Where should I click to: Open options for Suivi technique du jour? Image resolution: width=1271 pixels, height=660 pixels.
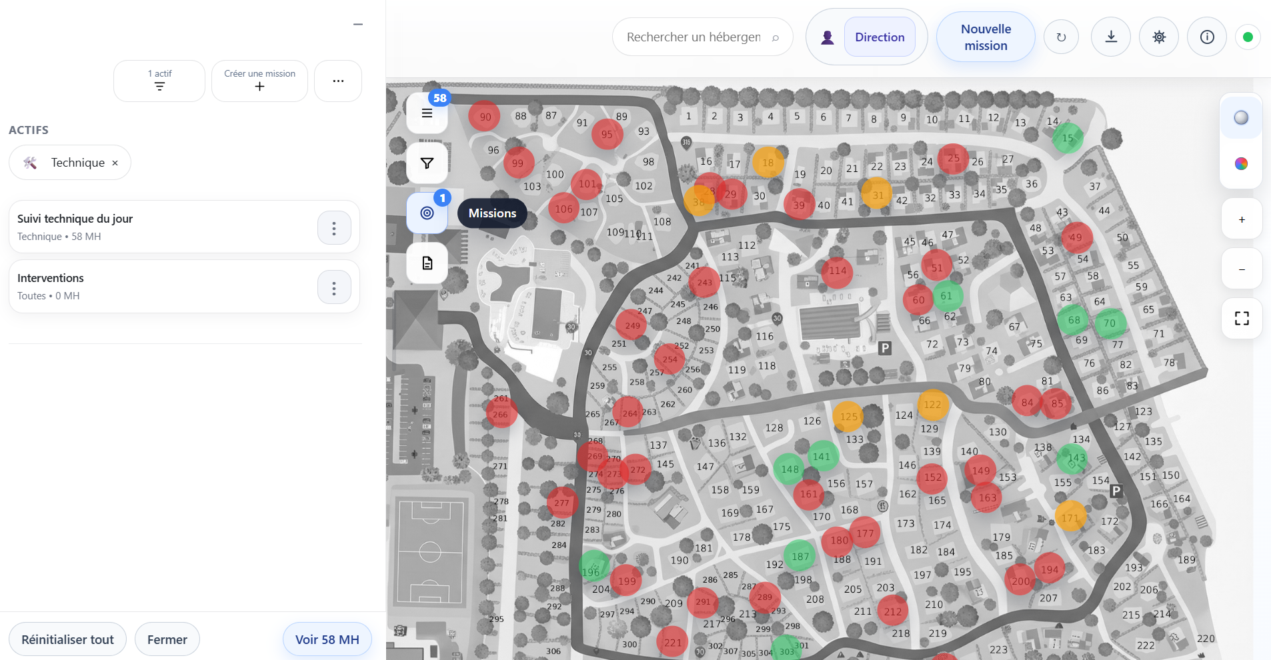334,228
